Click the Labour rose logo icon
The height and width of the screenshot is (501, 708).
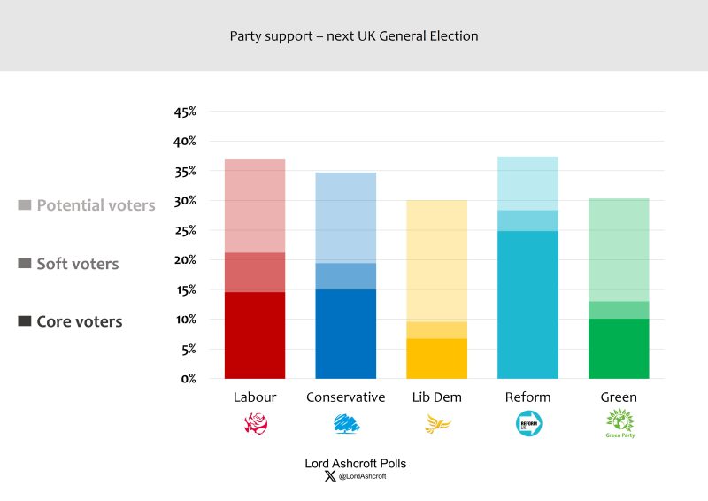(256, 425)
